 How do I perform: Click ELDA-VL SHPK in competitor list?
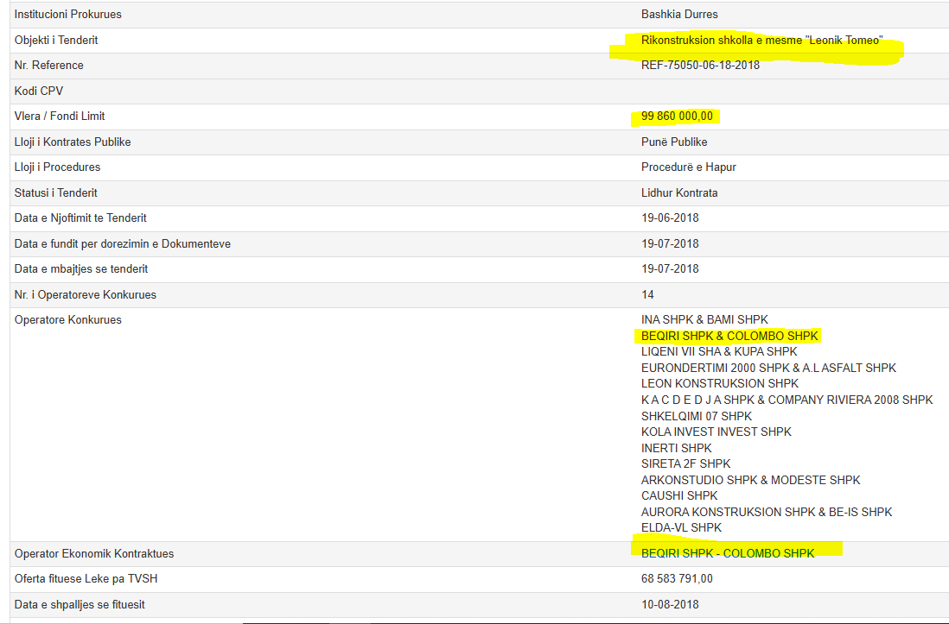[681, 527]
